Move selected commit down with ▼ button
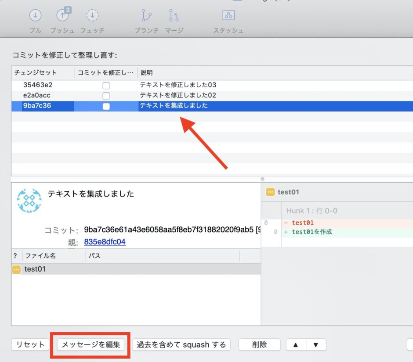 (x=316, y=344)
